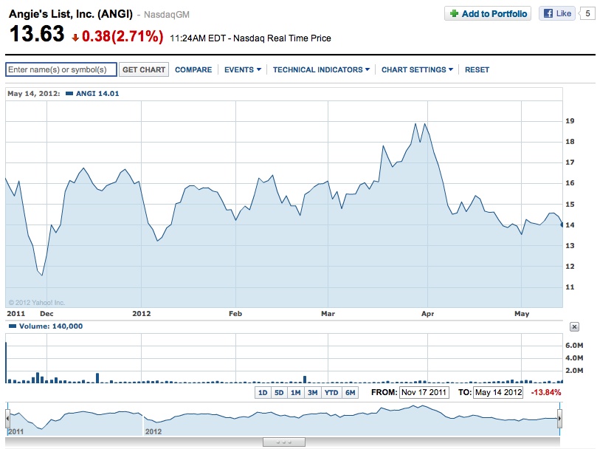Click the Apr label on time axis

click(427, 314)
